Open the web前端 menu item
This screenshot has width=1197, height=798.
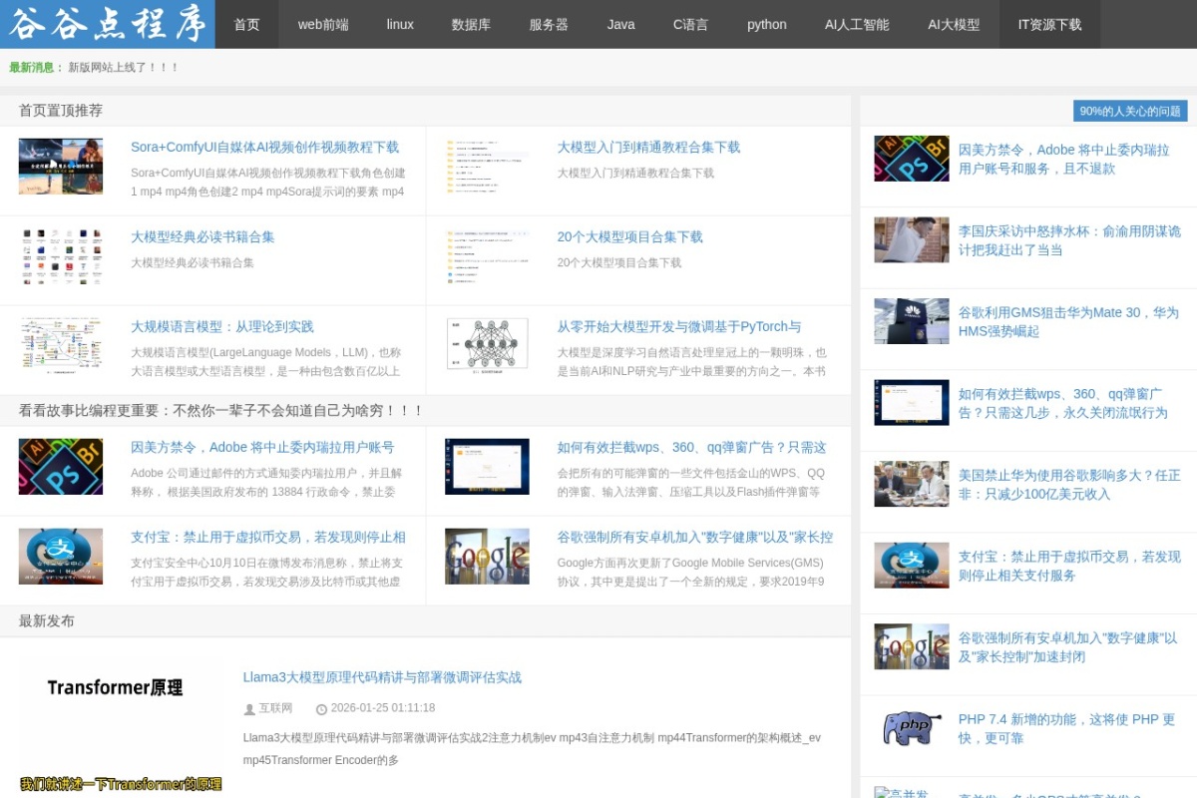point(323,24)
